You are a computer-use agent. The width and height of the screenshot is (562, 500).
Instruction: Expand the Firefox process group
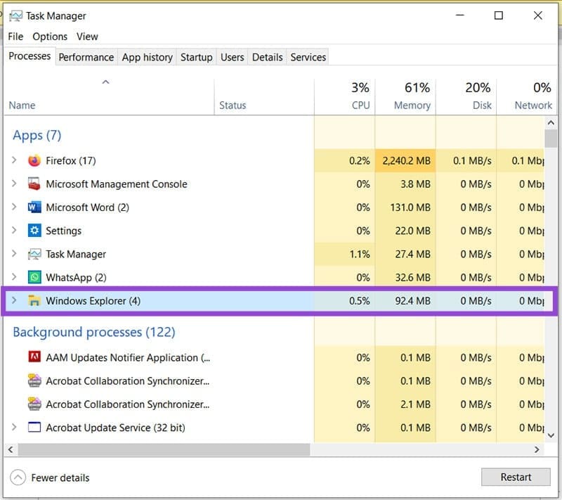pos(14,161)
